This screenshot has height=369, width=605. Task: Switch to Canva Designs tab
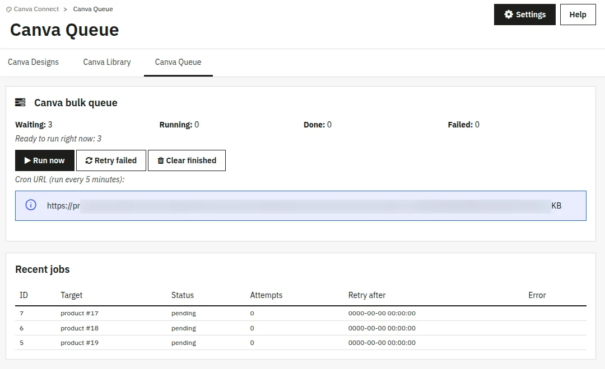[33, 62]
